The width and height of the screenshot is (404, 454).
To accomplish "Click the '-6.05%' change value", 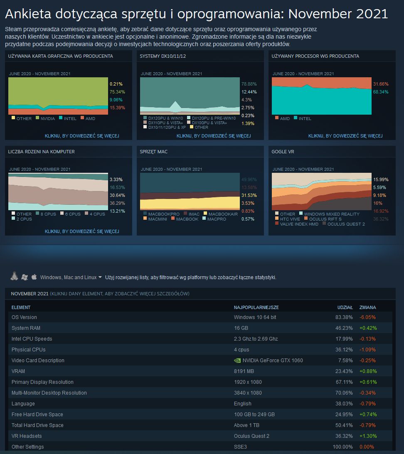I will pyautogui.click(x=367, y=317).
